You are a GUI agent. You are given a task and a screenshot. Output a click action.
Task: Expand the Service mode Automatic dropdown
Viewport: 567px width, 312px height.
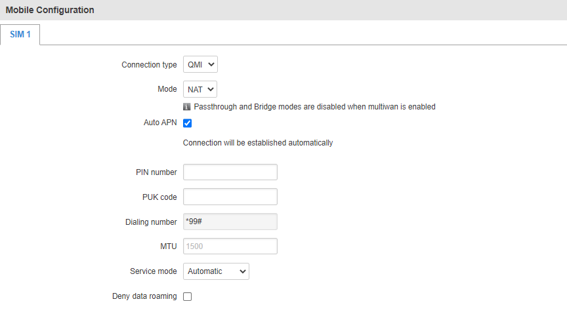(216, 271)
